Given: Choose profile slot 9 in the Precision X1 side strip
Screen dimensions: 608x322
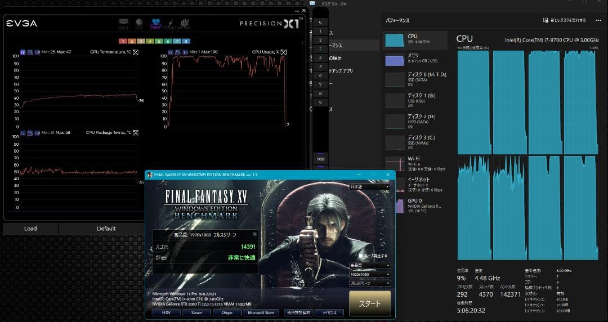Looking at the screenshot, I should [x=320, y=102].
